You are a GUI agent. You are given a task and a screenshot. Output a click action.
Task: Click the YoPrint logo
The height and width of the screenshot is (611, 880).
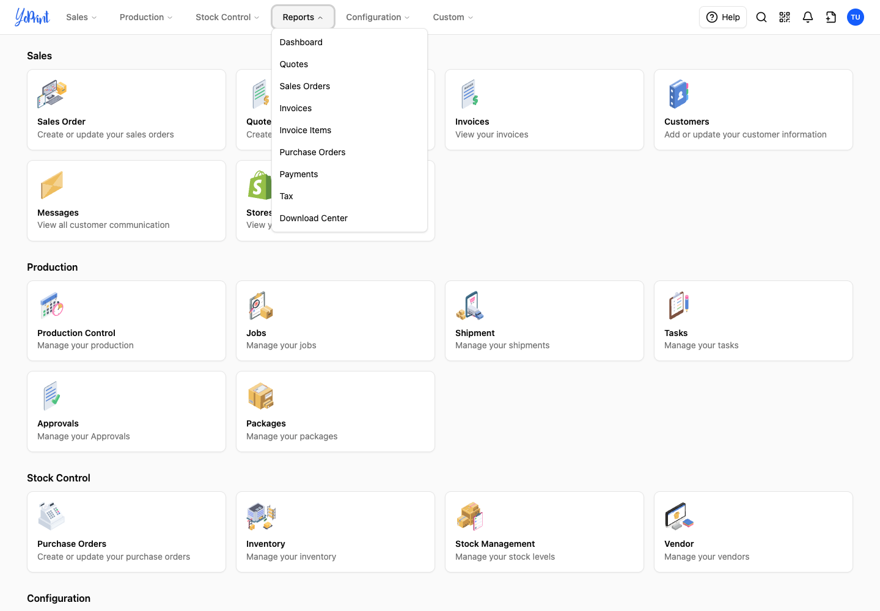point(32,17)
